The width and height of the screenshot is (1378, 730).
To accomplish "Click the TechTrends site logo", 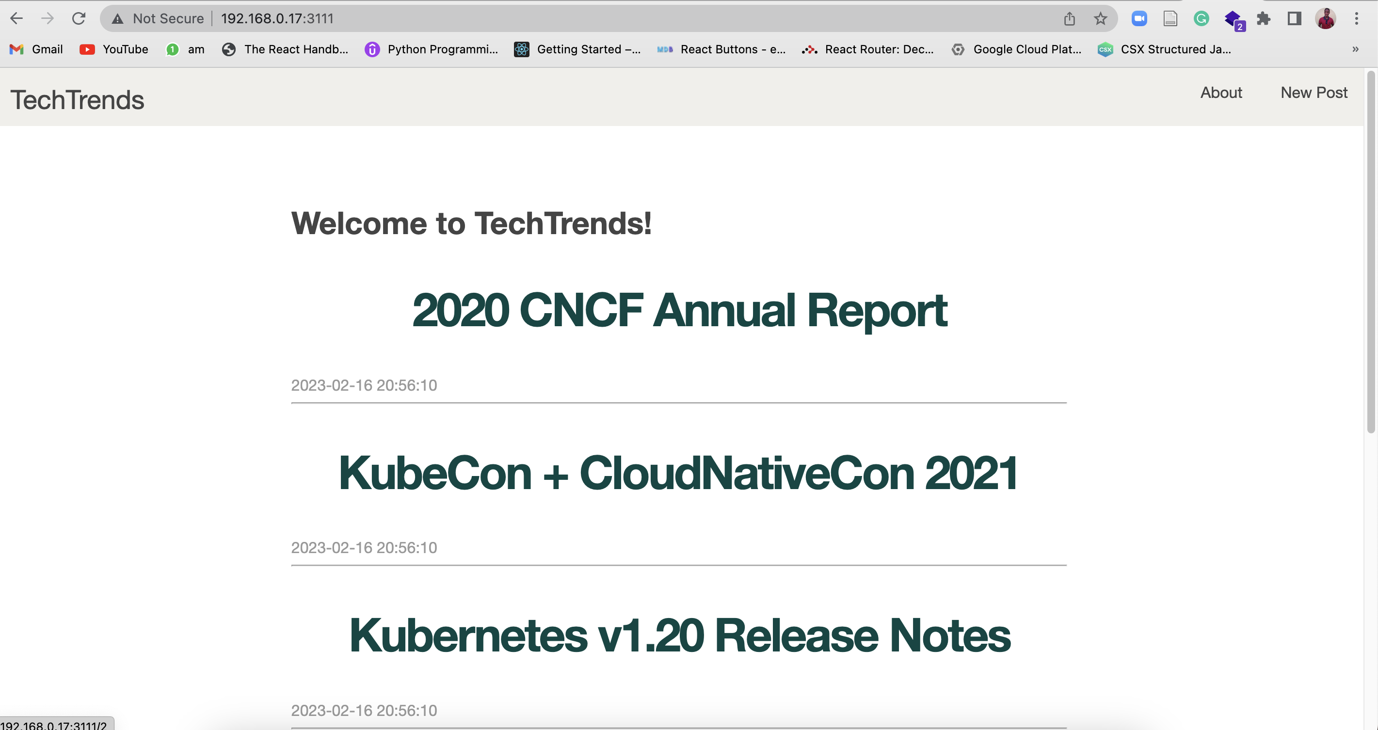I will click(x=77, y=99).
